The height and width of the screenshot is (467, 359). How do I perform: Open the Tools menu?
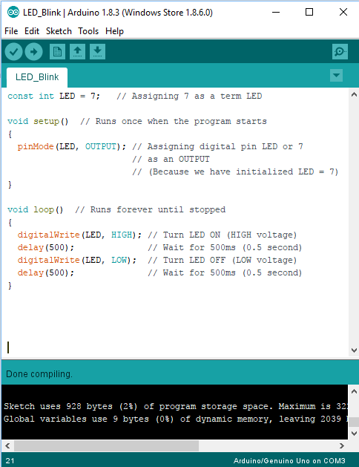(x=88, y=31)
